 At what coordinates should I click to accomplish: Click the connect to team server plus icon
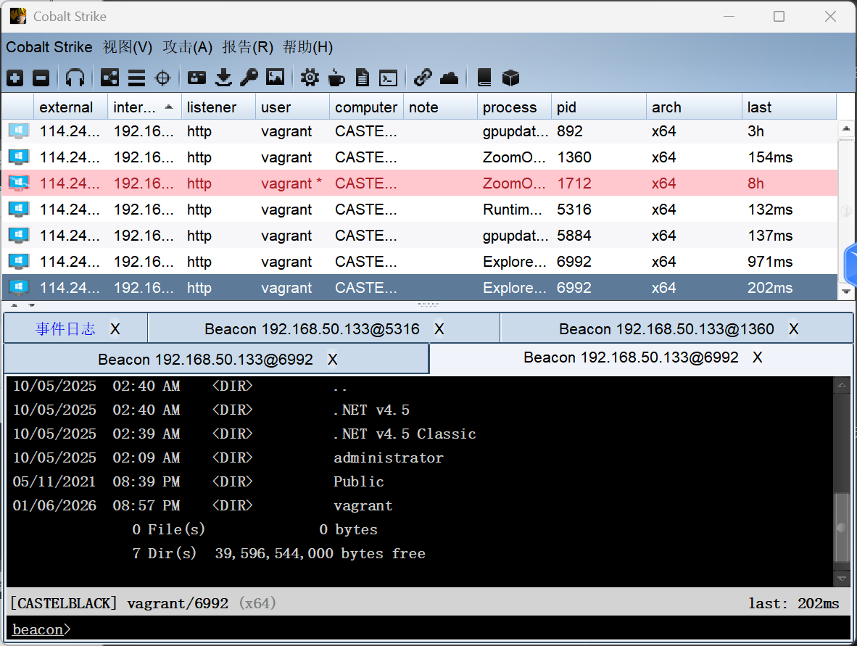click(15, 78)
